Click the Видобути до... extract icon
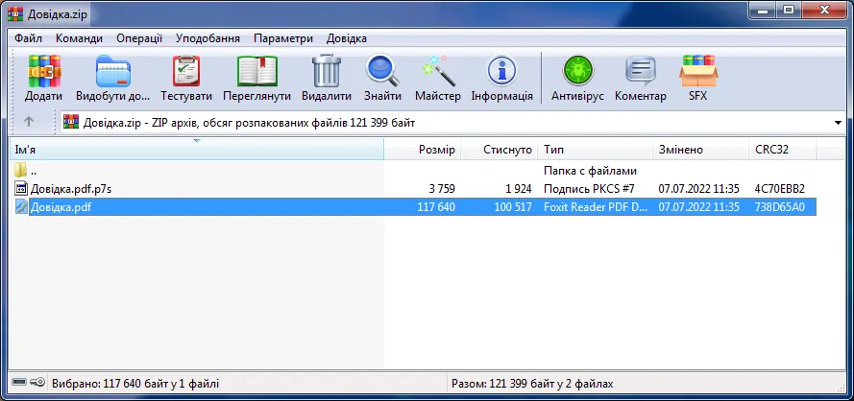This screenshot has height=401, width=854. point(113,71)
